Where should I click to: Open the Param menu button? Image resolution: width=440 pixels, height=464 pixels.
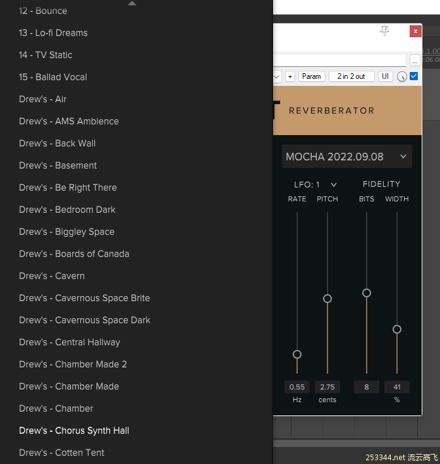pyautogui.click(x=312, y=76)
